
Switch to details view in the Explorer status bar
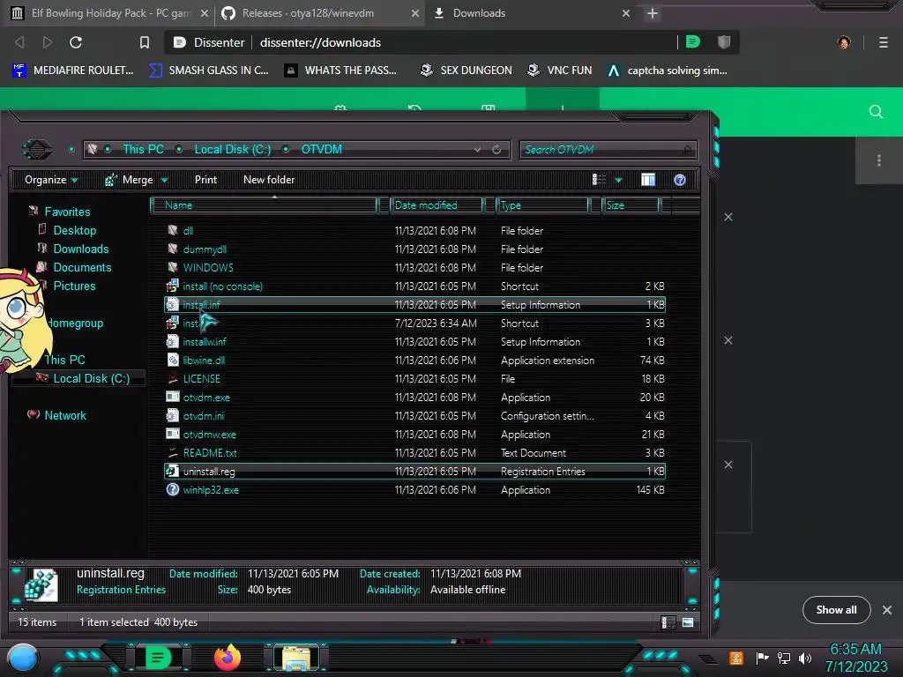[x=668, y=622]
